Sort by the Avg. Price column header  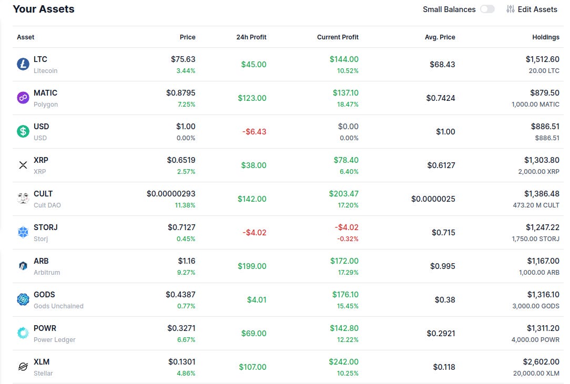tap(440, 37)
